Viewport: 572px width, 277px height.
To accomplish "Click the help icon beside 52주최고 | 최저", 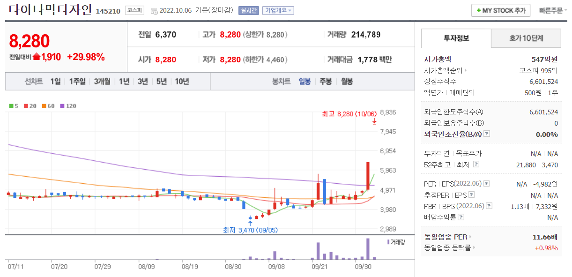I will (x=476, y=165).
